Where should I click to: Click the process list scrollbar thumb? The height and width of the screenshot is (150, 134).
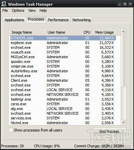[123, 61]
